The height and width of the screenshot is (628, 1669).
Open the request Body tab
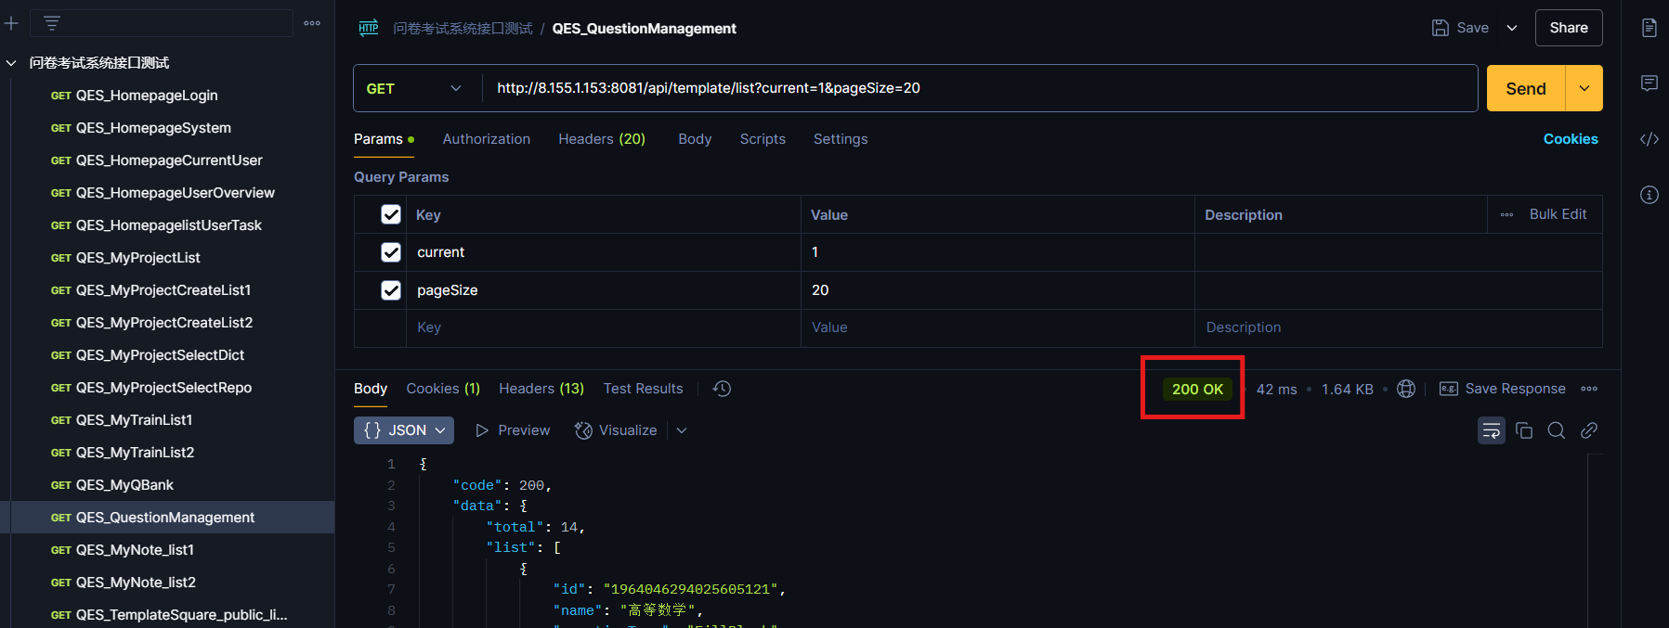(695, 139)
